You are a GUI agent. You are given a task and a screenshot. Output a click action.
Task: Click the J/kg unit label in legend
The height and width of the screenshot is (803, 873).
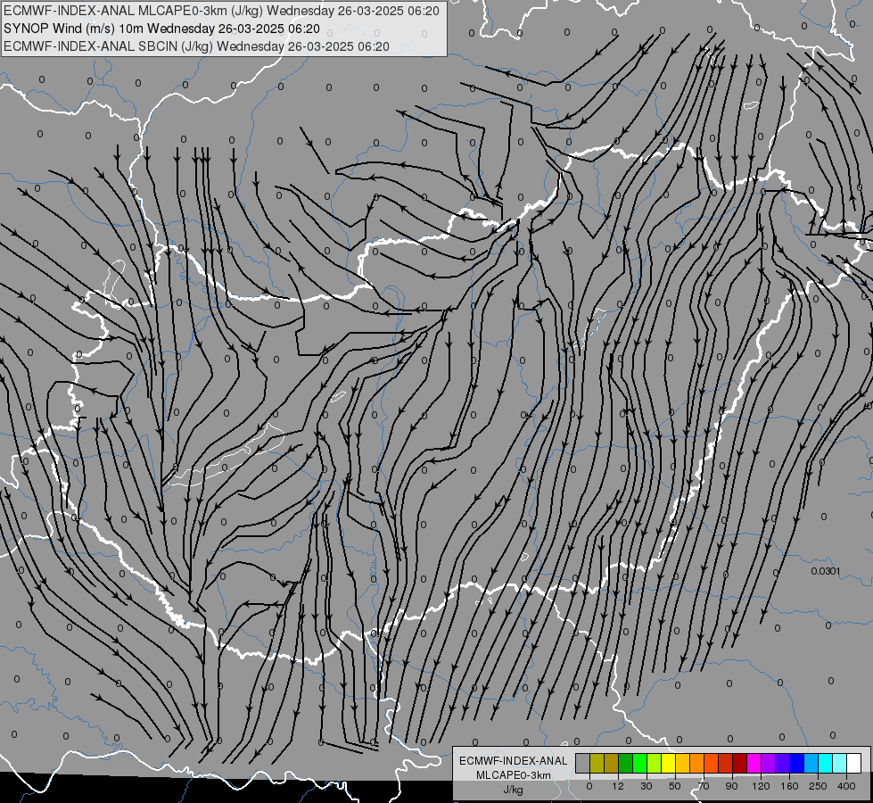click(514, 790)
